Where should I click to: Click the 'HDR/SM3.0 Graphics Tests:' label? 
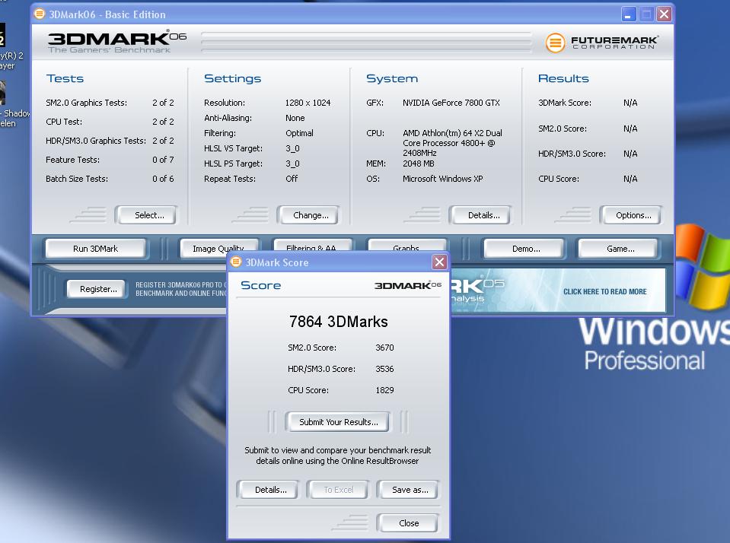pos(95,141)
